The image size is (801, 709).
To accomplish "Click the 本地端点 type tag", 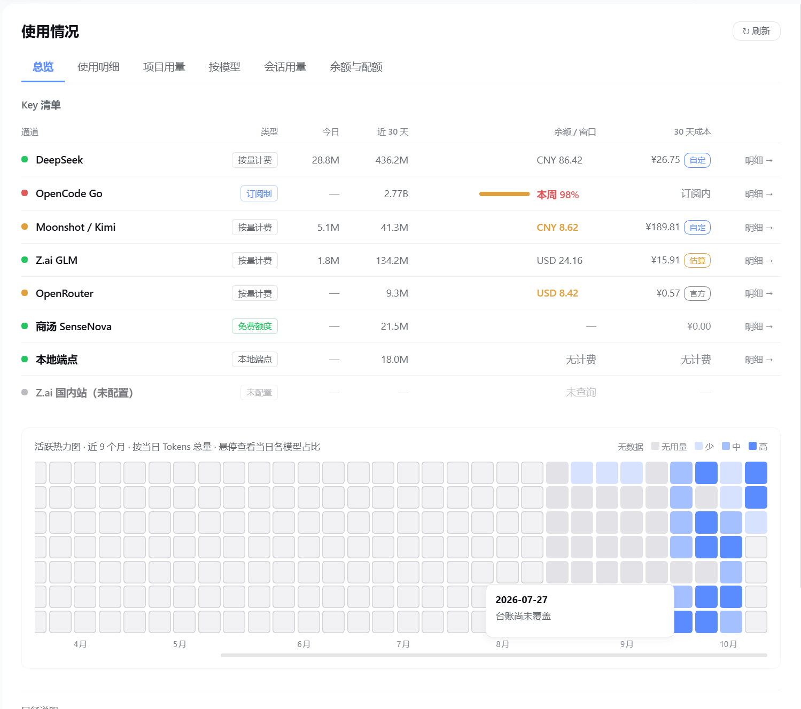I will pyautogui.click(x=255, y=360).
